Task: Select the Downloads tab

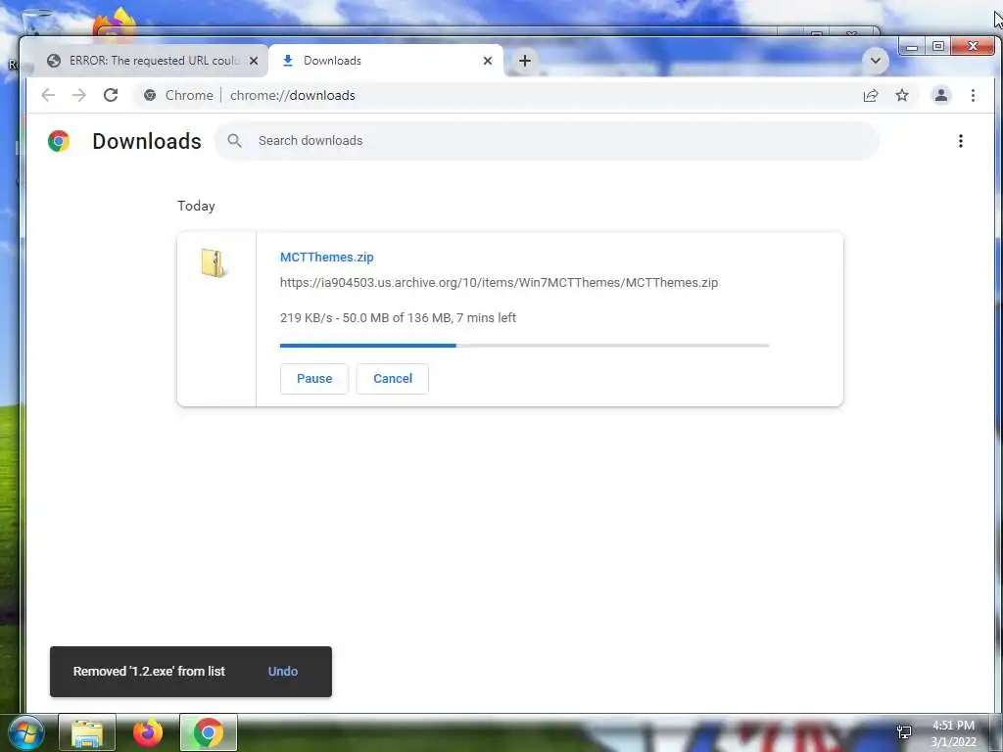Action: 386,61
